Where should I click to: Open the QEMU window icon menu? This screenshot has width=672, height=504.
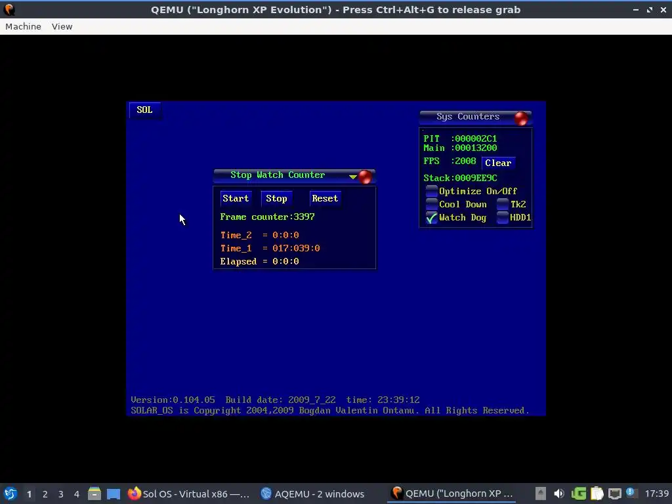(x=9, y=9)
